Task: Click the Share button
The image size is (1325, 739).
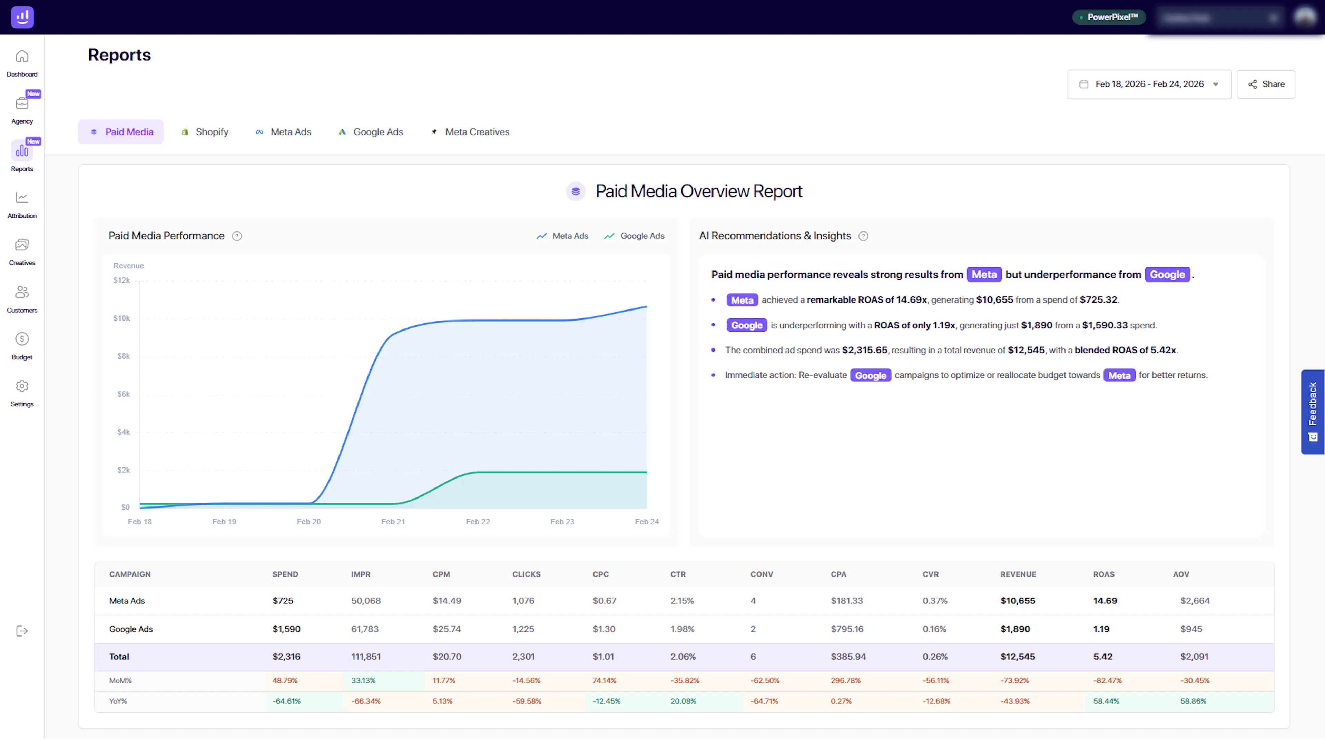Action: [x=1266, y=84]
